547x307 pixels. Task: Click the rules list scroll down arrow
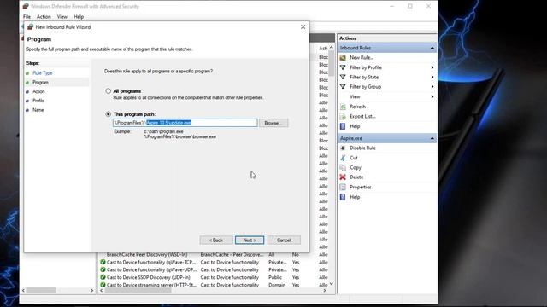(332, 284)
